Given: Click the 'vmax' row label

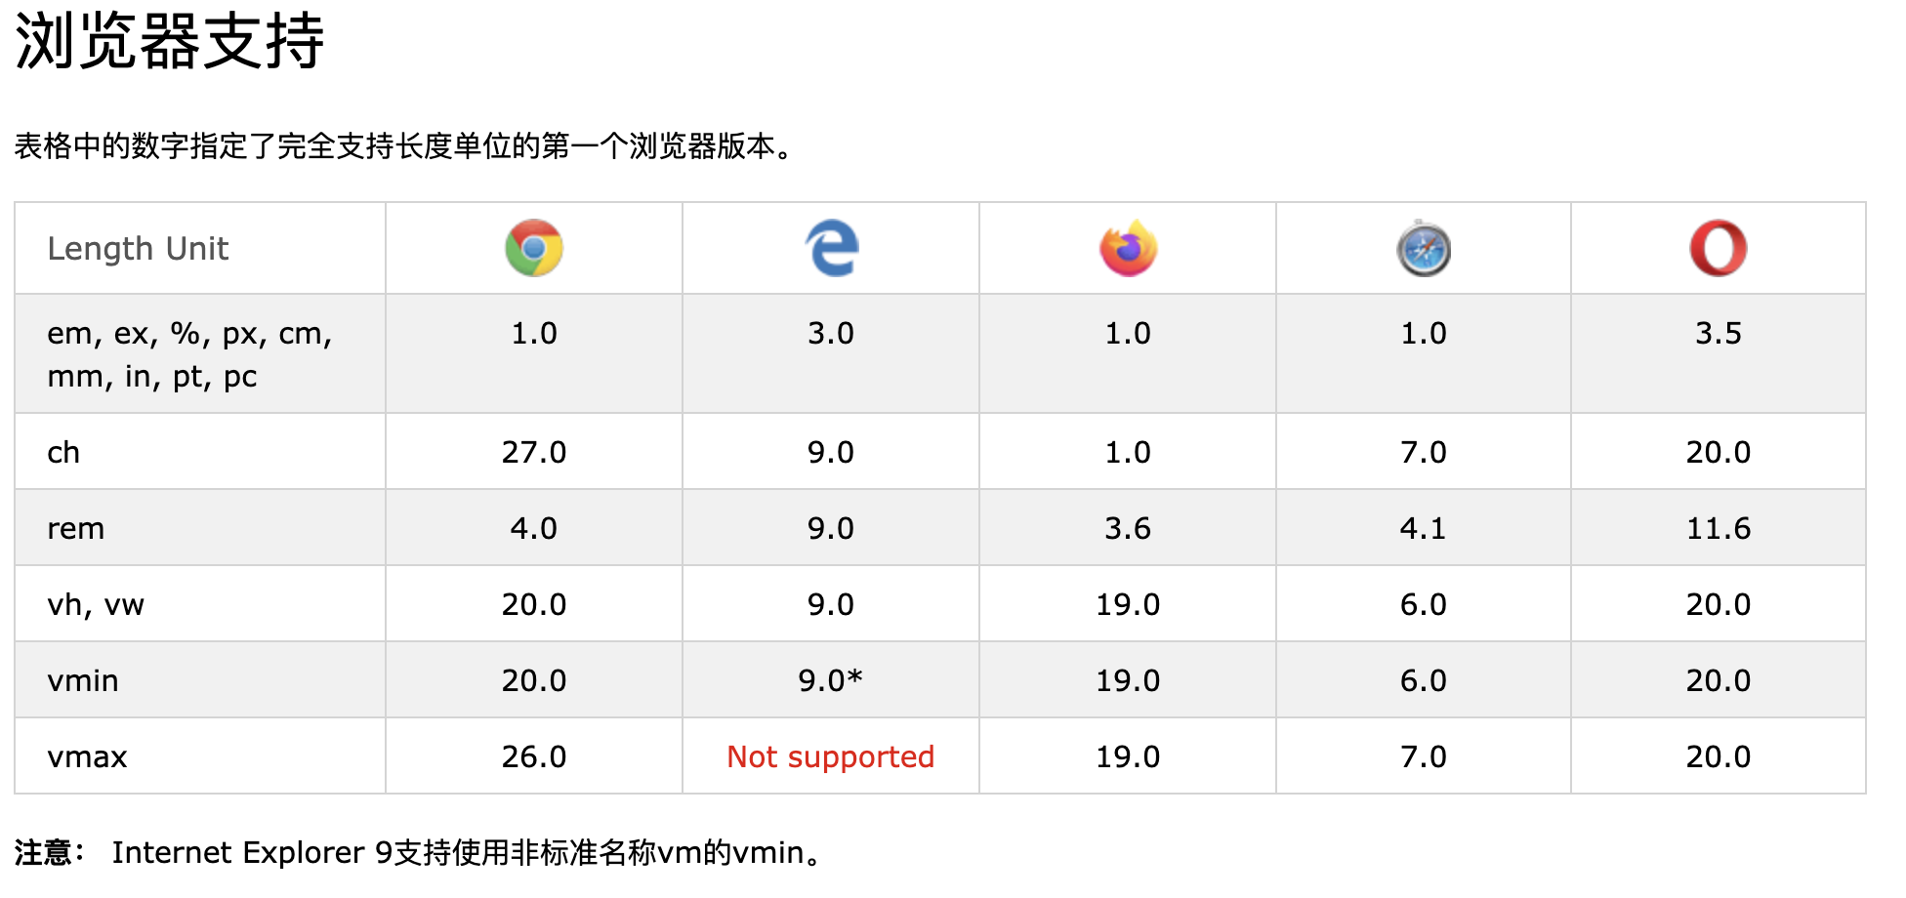Looking at the screenshot, I should pos(88,756).
